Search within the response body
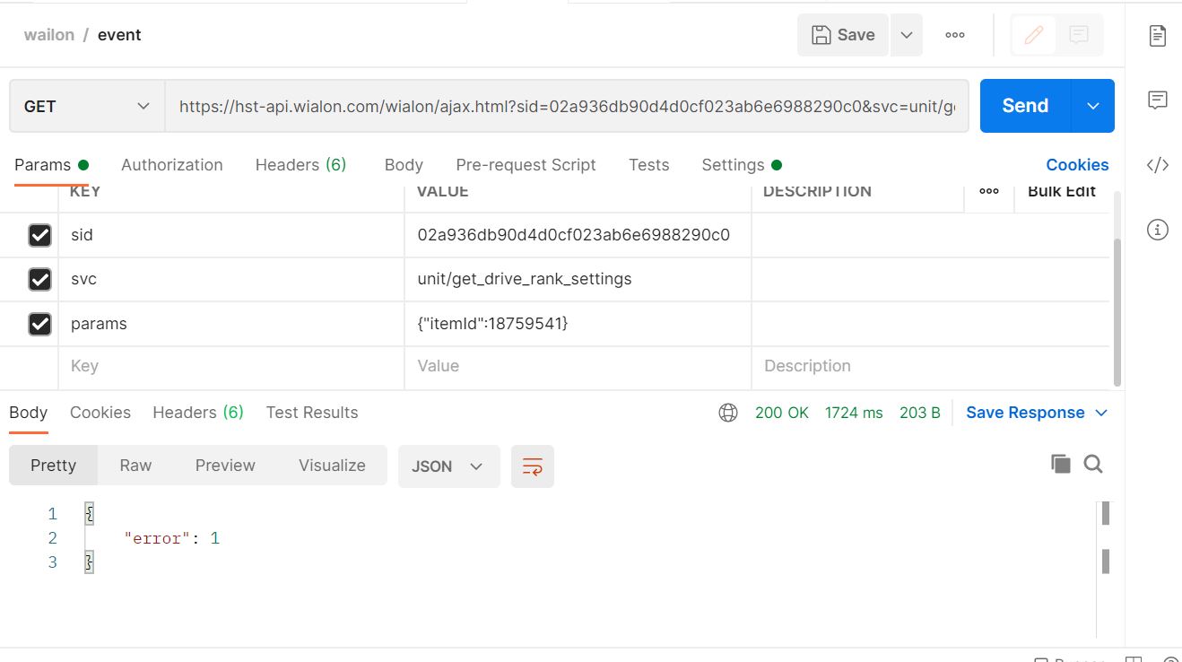The width and height of the screenshot is (1182, 662). (x=1092, y=464)
